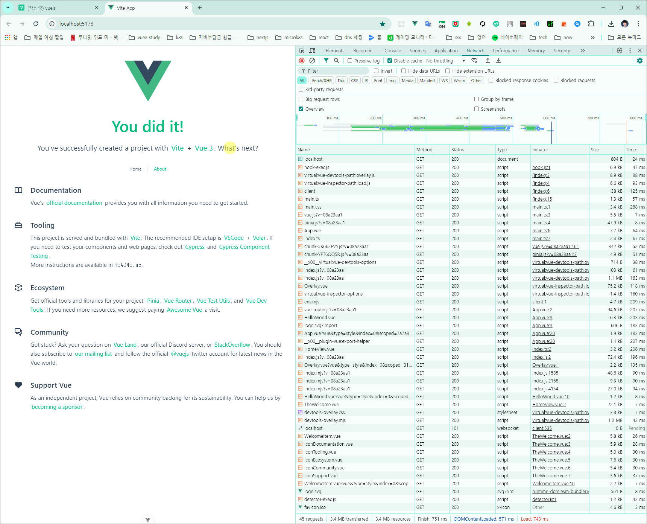Enable Screenshots capture checkbox
Viewport: 647px width, 524px height.
coord(477,109)
